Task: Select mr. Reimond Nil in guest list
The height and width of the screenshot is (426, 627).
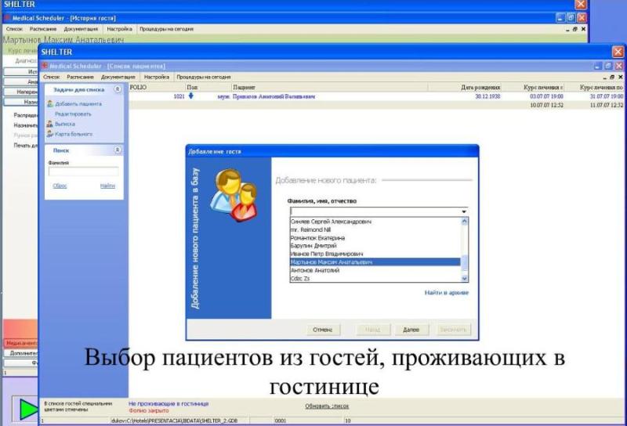Action: (310, 229)
